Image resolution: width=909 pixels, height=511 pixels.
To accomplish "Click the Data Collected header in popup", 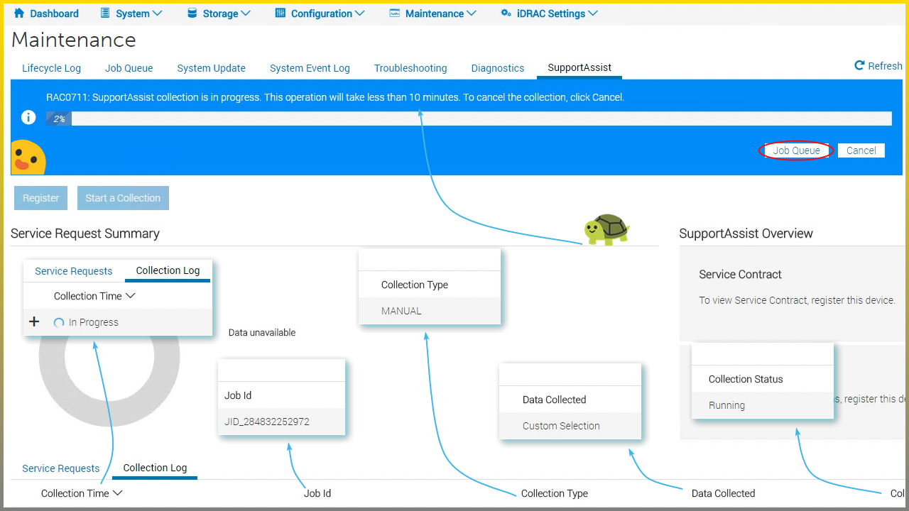I will coord(555,400).
